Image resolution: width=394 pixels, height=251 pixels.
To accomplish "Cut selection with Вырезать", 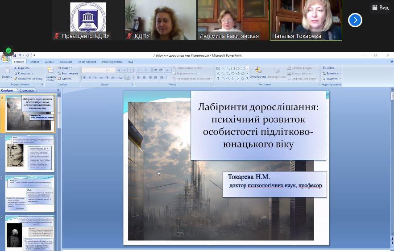I will point(23,68).
